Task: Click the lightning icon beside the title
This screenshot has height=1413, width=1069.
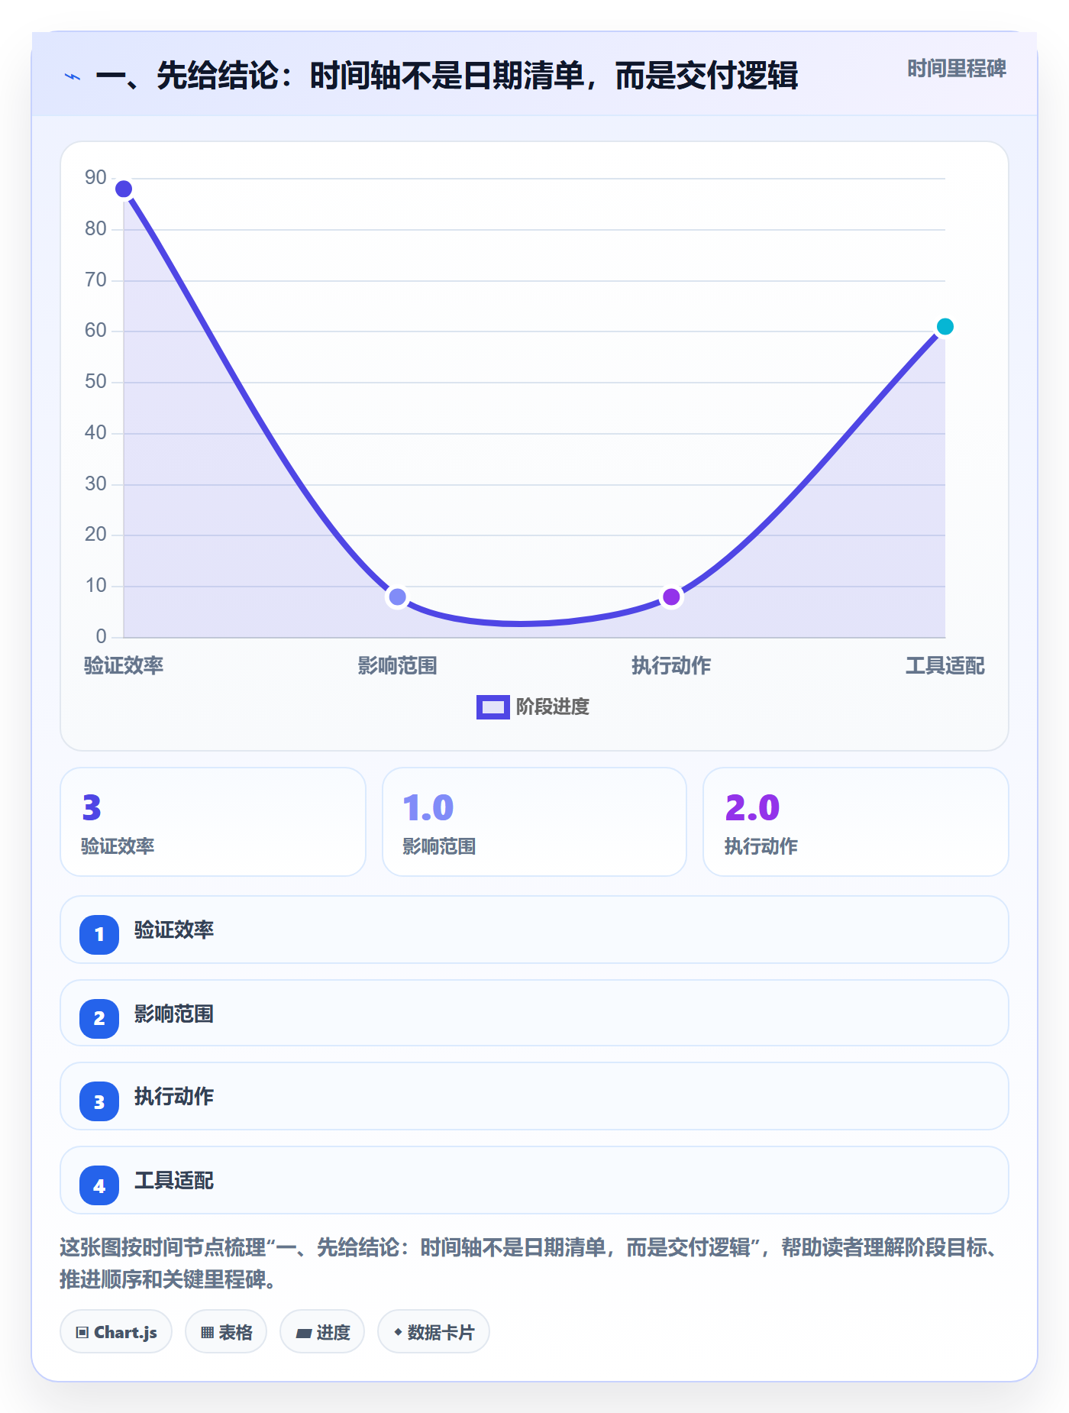Action: [x=73, y=76]
